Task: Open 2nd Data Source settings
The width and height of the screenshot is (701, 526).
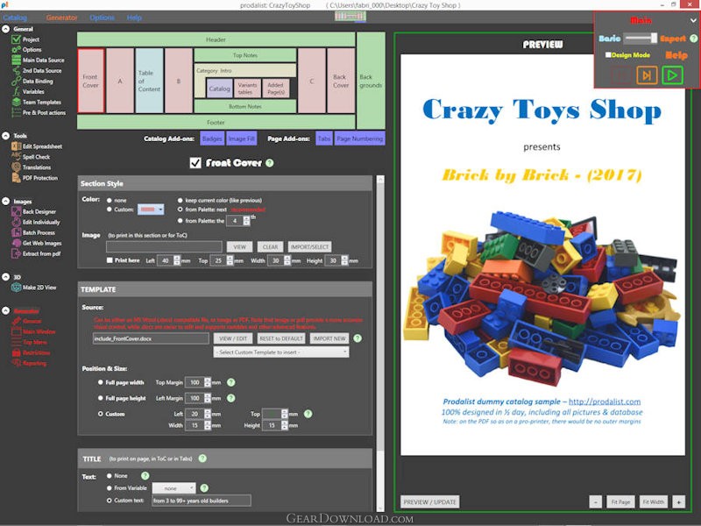Action: [x=37, y=71]
